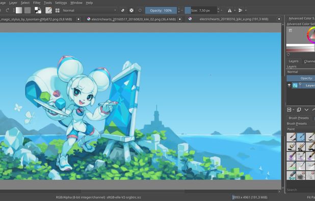
Task: Toggle vertical mirror tool
Action: [x=240, y=10]
